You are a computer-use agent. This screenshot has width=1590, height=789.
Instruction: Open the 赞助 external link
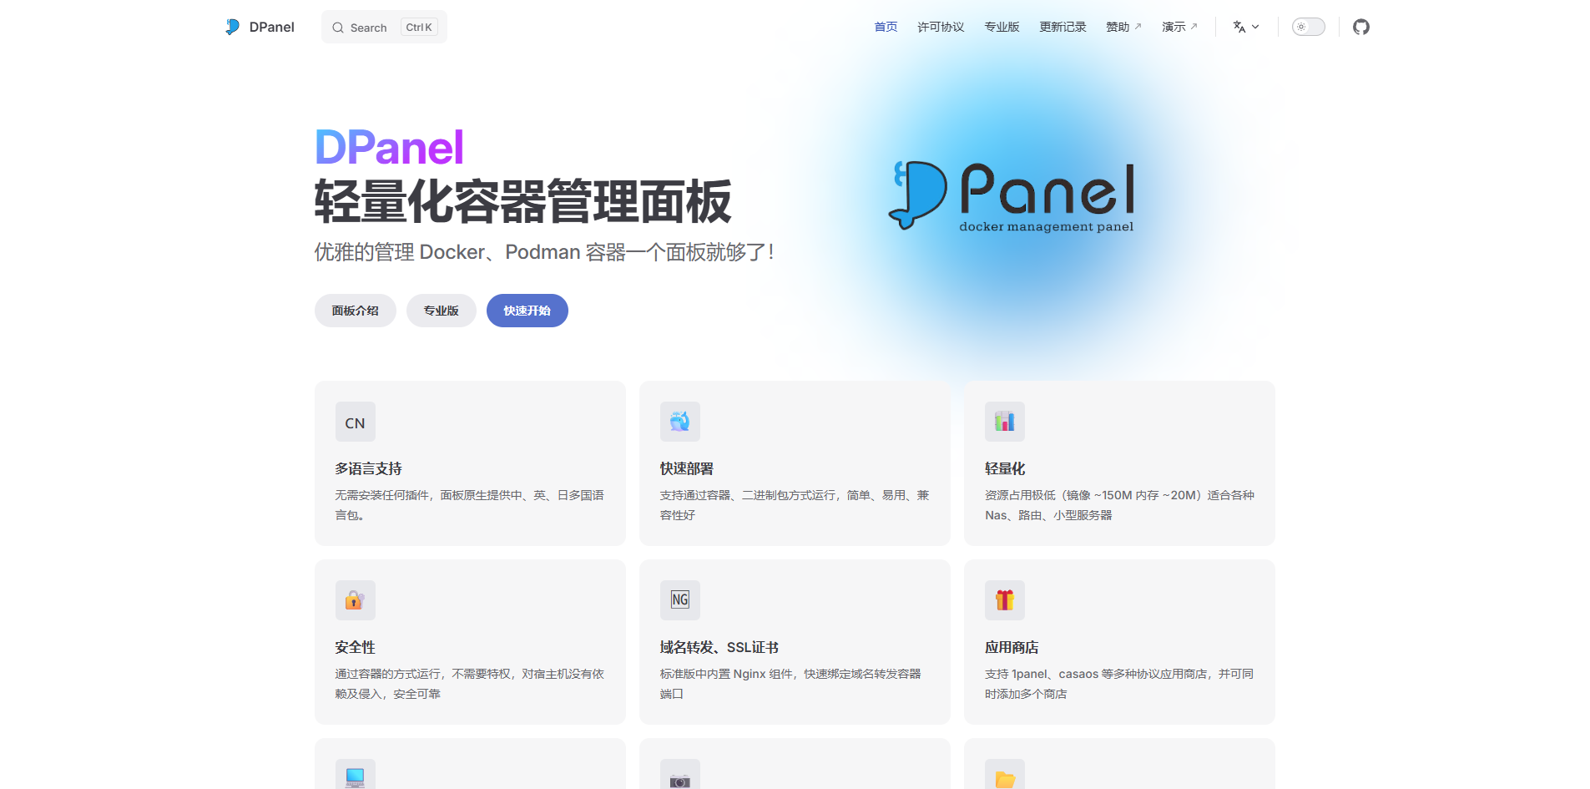tap(1123, 27)
